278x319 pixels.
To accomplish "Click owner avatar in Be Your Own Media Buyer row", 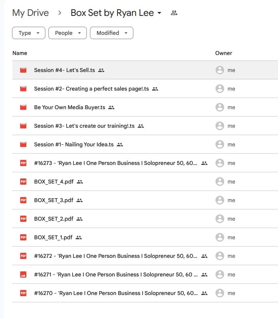I will [x=220, y=107].
